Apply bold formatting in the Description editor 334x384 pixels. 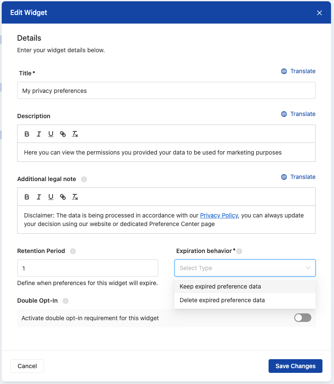pos(27,134)
